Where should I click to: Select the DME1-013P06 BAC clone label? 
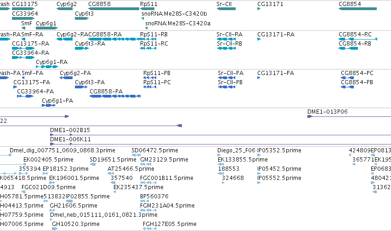pos(328,112)
